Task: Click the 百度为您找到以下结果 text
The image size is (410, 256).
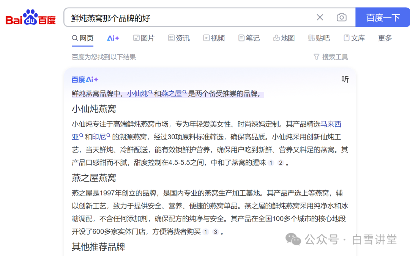Action: pos(104,57)
